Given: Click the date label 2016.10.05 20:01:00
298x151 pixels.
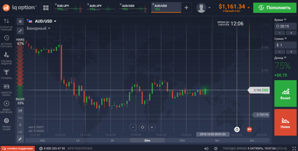Looking at the screenshot, I should (x=213, y=134).
